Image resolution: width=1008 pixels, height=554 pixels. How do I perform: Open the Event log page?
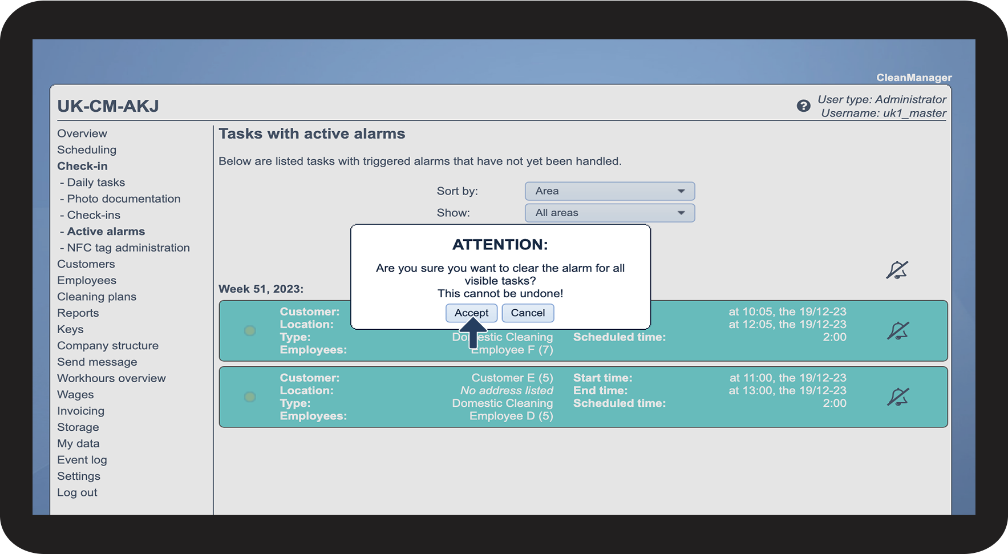[82, 460]
